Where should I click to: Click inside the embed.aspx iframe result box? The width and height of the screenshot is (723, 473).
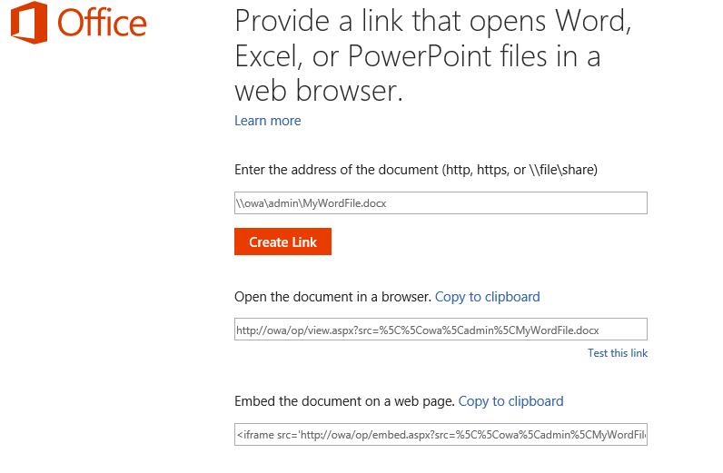(x=441, y=434)
